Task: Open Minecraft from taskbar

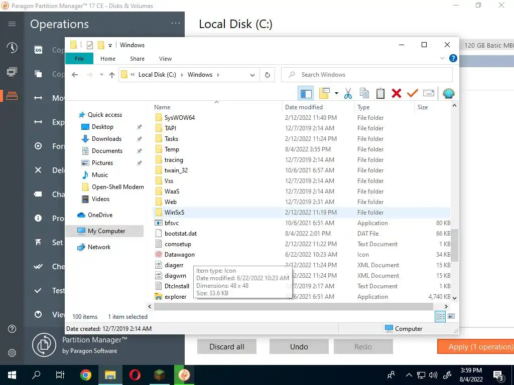Action: point(159,375)
